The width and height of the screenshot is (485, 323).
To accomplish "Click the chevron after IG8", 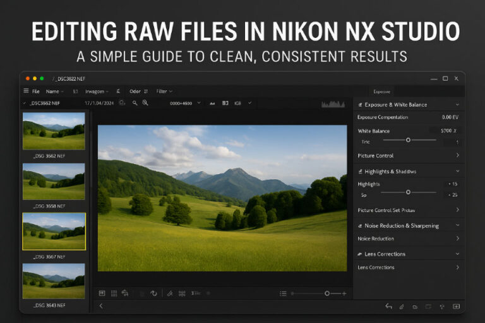I will coord(249,103).
